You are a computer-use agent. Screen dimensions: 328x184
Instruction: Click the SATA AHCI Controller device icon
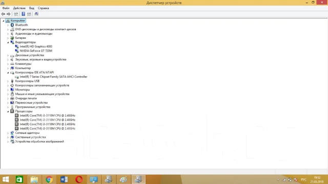pyautogui.click(x=17, y=77)
